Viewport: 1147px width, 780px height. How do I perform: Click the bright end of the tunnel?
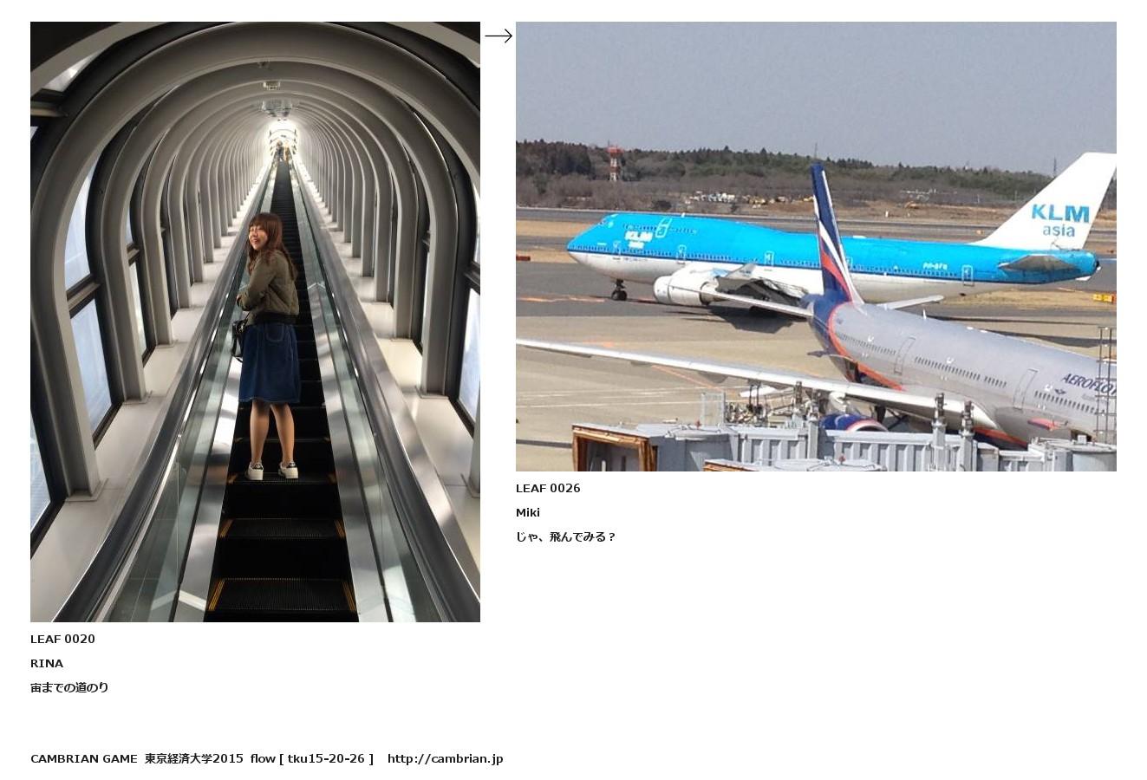282,140
